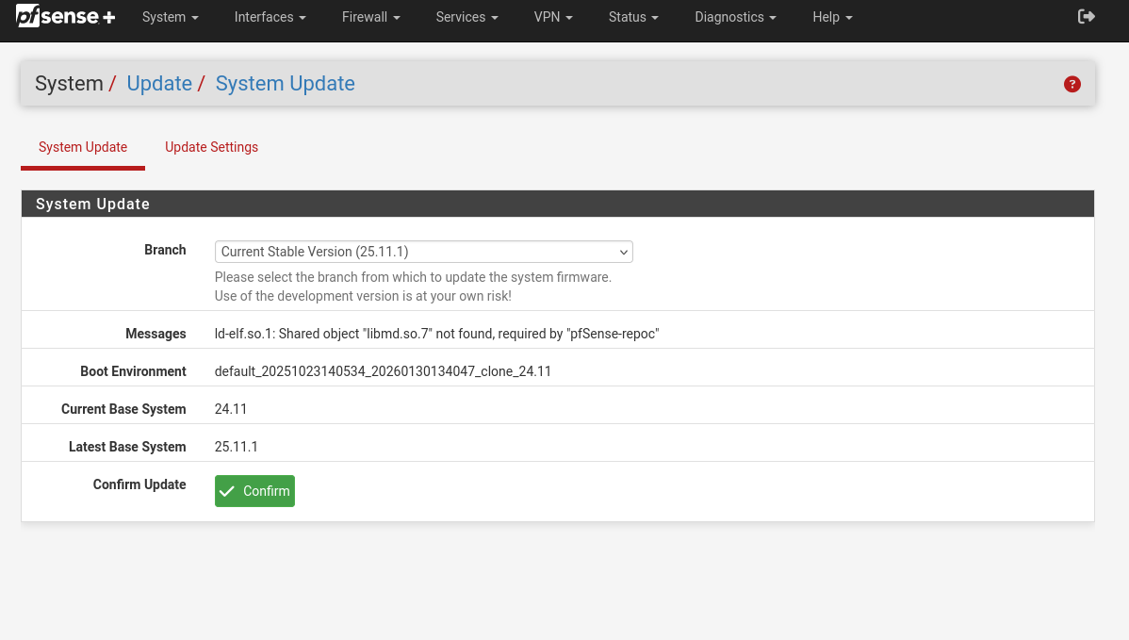
Task: Open the red help question mark icon
Action: pyautogui.click(x=1072, y=84)
